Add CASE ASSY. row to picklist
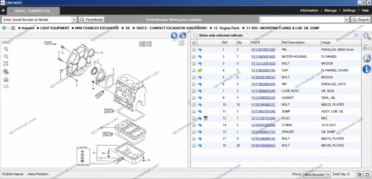The height and width of the screenshot is (179, 372). tap(194, 91)
